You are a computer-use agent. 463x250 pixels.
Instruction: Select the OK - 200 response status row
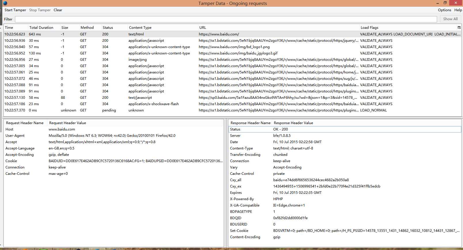point(345,129)
